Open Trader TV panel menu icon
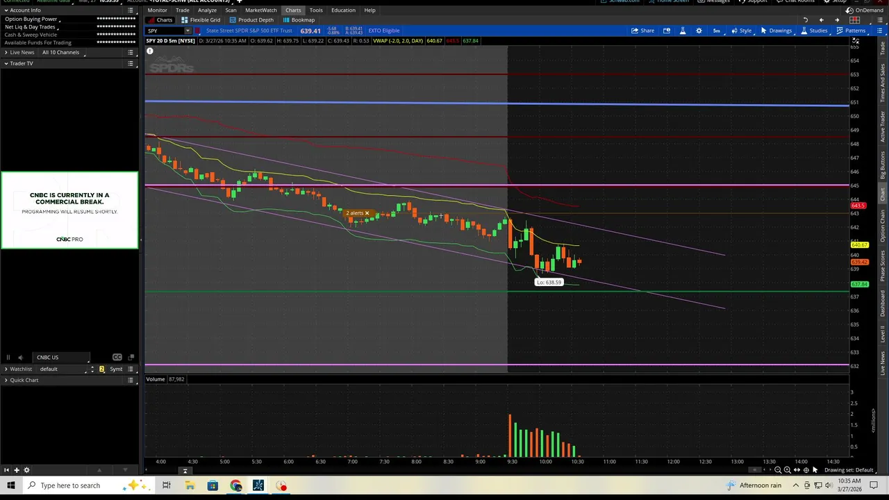Image resolution: width=889 pixels, height=500 pixels. pyautogui.click(x=131, y=64)
